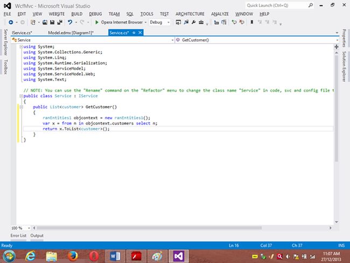Open the Output panel tab
350x263 pixels.
tap(37, 236)
